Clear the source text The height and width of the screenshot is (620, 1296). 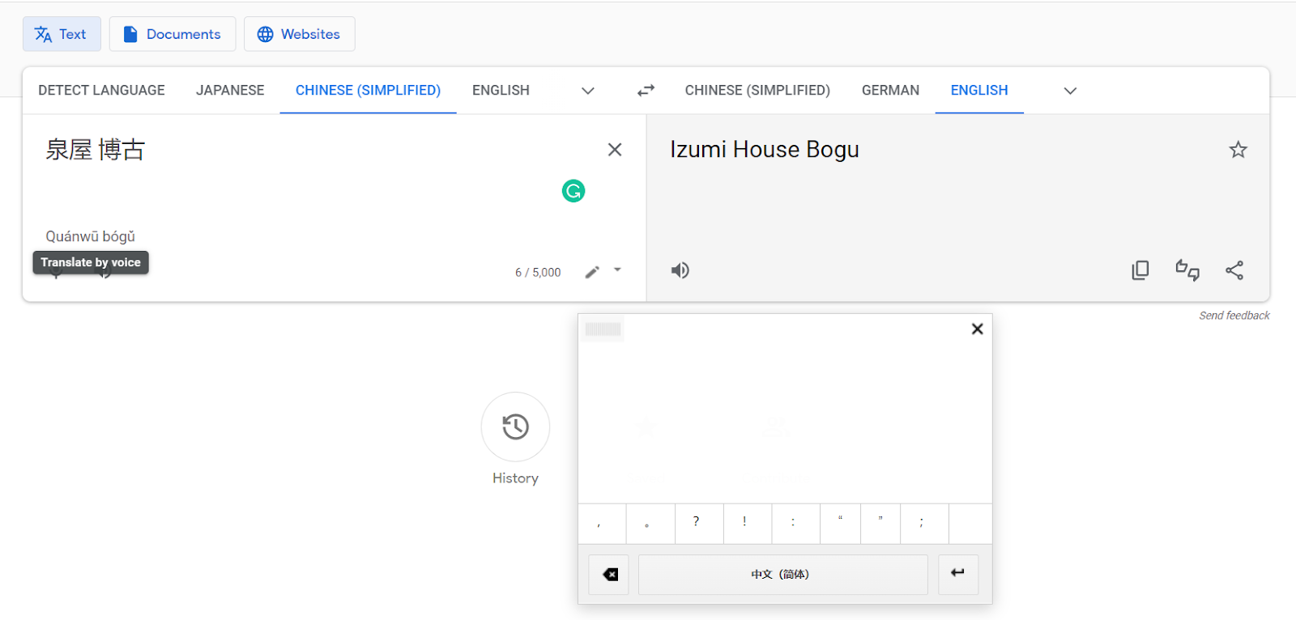tap(615, 150)
